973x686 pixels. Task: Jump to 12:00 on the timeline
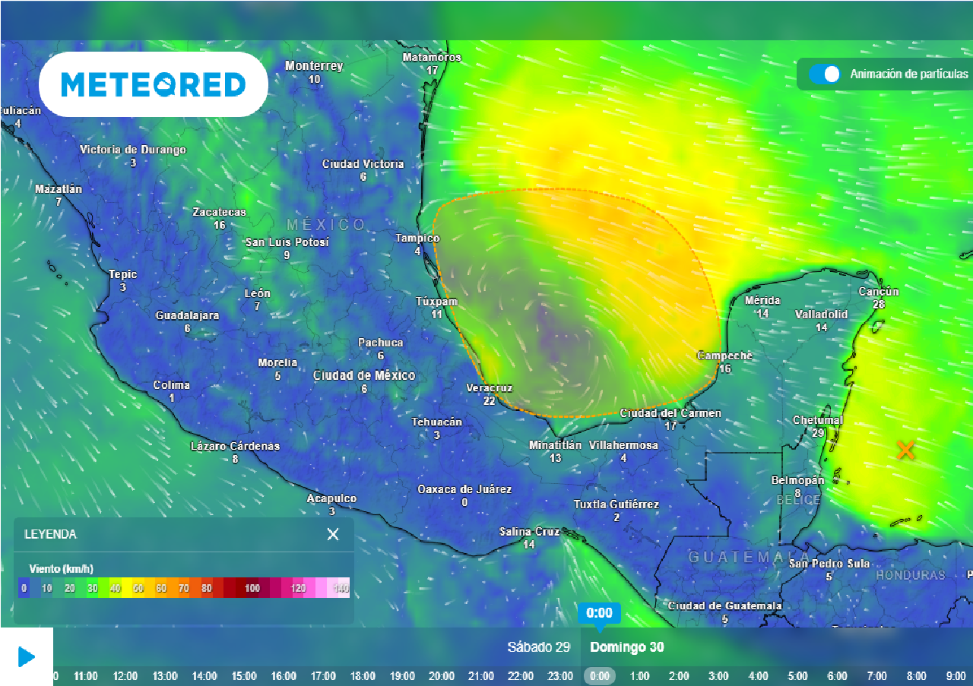click(125, 675)
